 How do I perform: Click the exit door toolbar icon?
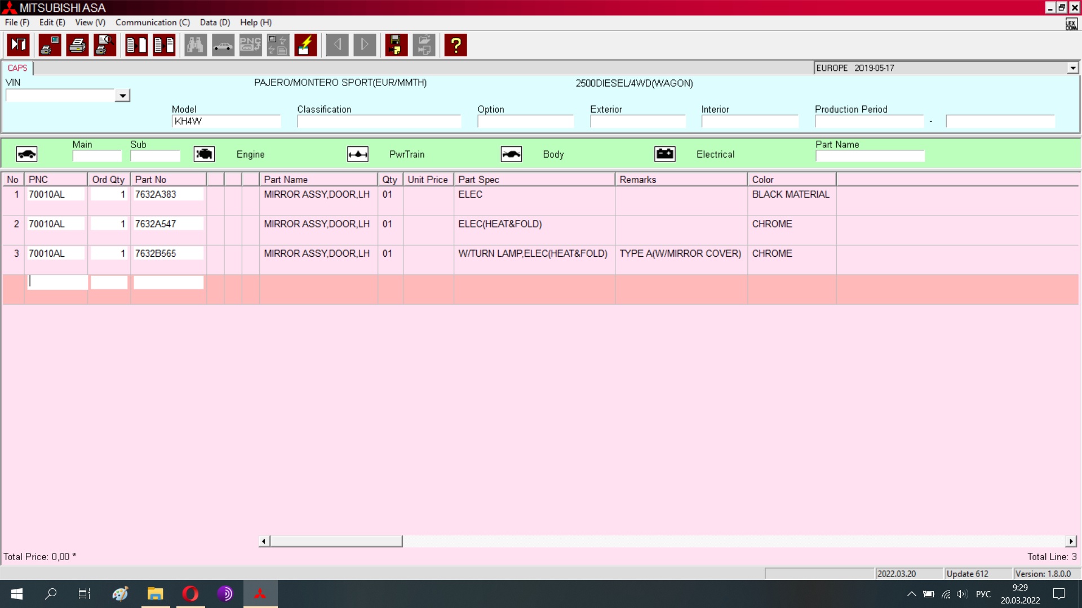19,45
